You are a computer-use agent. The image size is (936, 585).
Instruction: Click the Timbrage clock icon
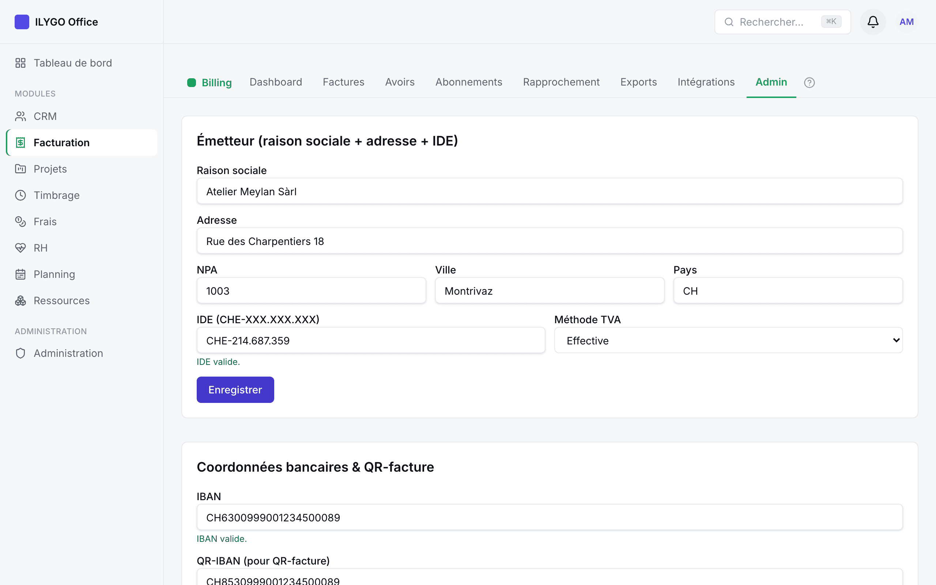point(20,195)
